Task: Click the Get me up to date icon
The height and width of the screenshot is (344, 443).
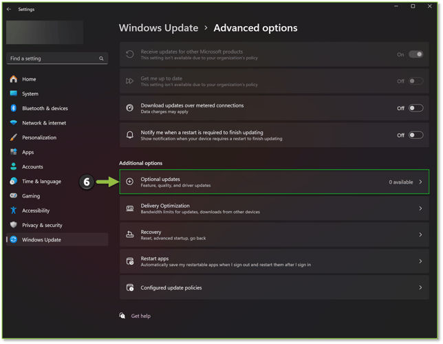Action: tap(130, 81)
